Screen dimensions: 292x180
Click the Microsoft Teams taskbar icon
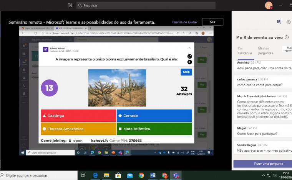176,175
